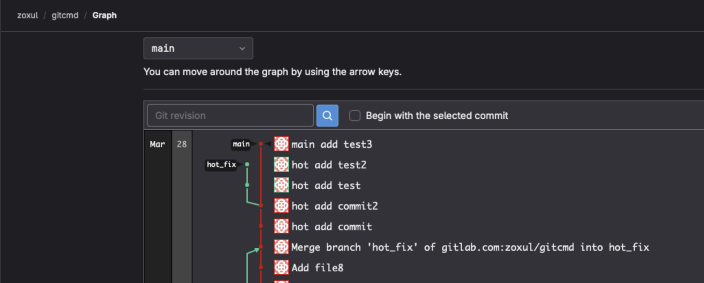Go to zoxul breadcrumb link
This screenshot has height=283, width=704.
click(x=27, y=15)
